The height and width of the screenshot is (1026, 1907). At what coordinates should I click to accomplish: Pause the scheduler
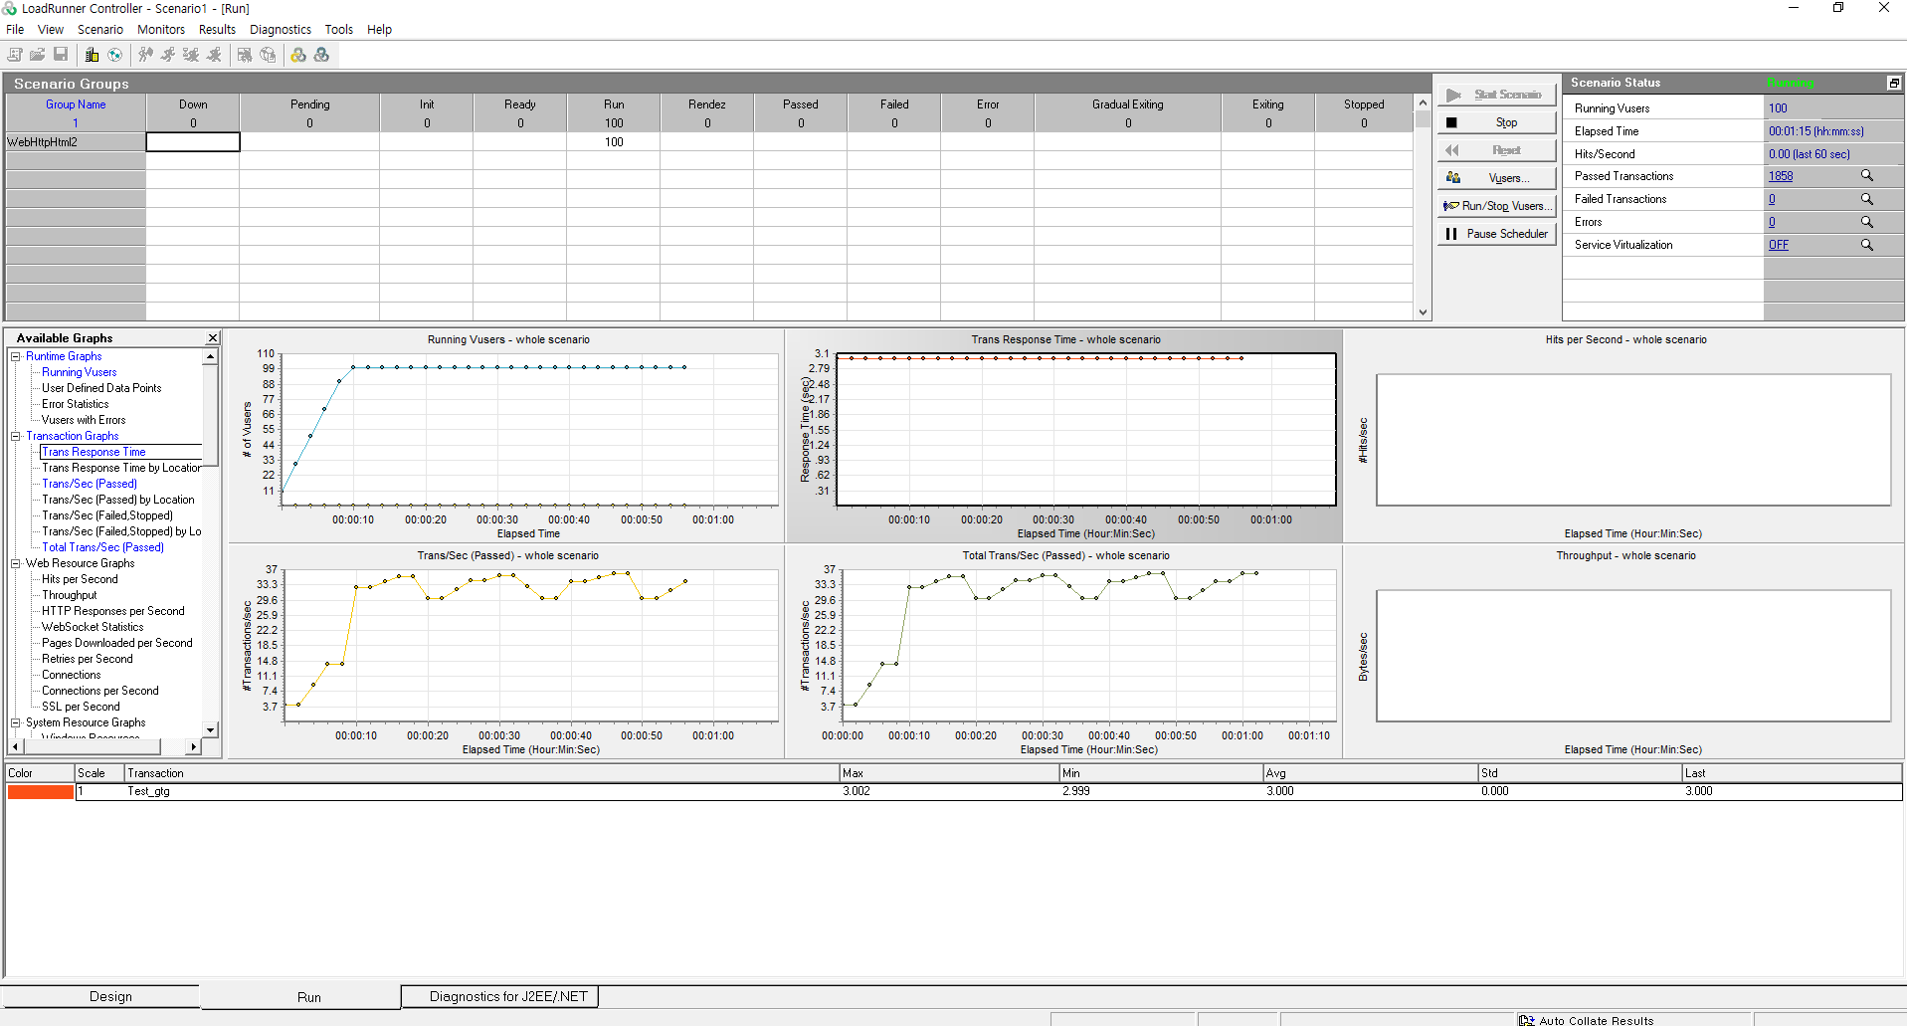tap(1496, 234)
